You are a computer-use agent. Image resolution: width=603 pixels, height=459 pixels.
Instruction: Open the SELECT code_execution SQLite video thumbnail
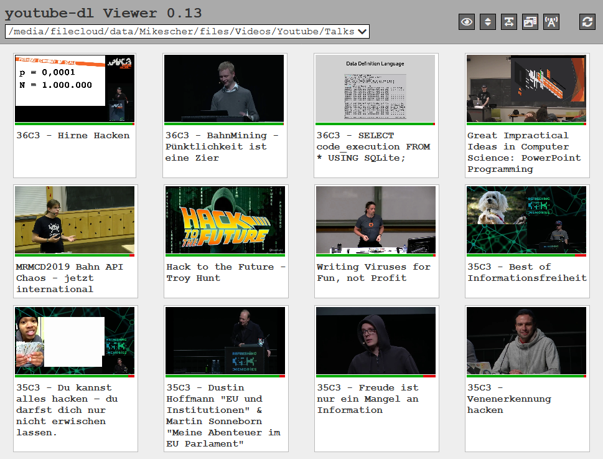coord(375,88)
